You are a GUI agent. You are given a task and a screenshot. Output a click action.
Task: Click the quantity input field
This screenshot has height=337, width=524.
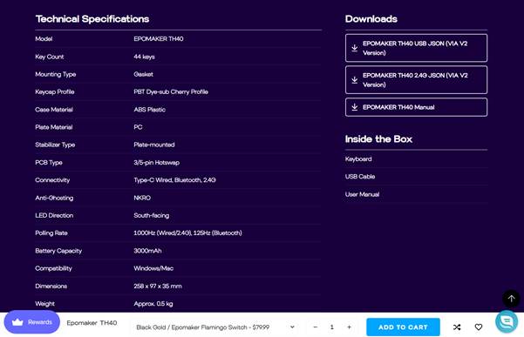point(332,327)
